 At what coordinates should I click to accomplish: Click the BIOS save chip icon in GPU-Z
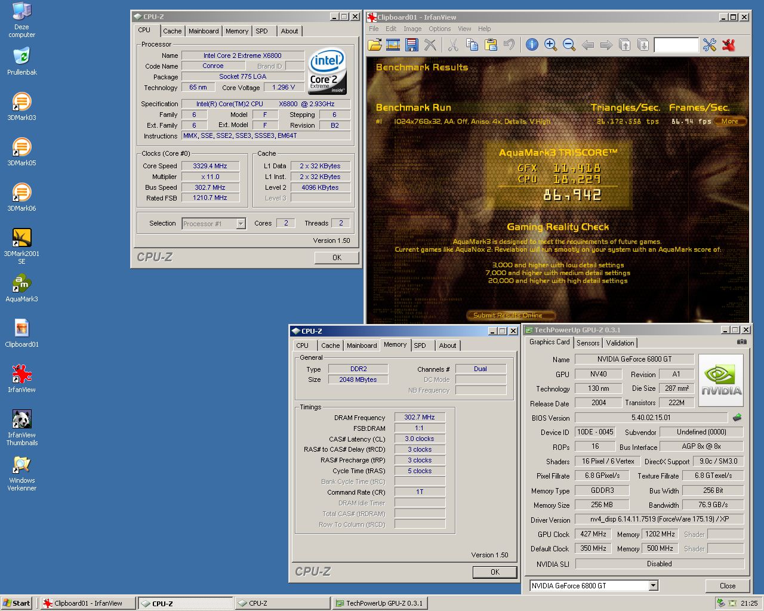[737, 418]
